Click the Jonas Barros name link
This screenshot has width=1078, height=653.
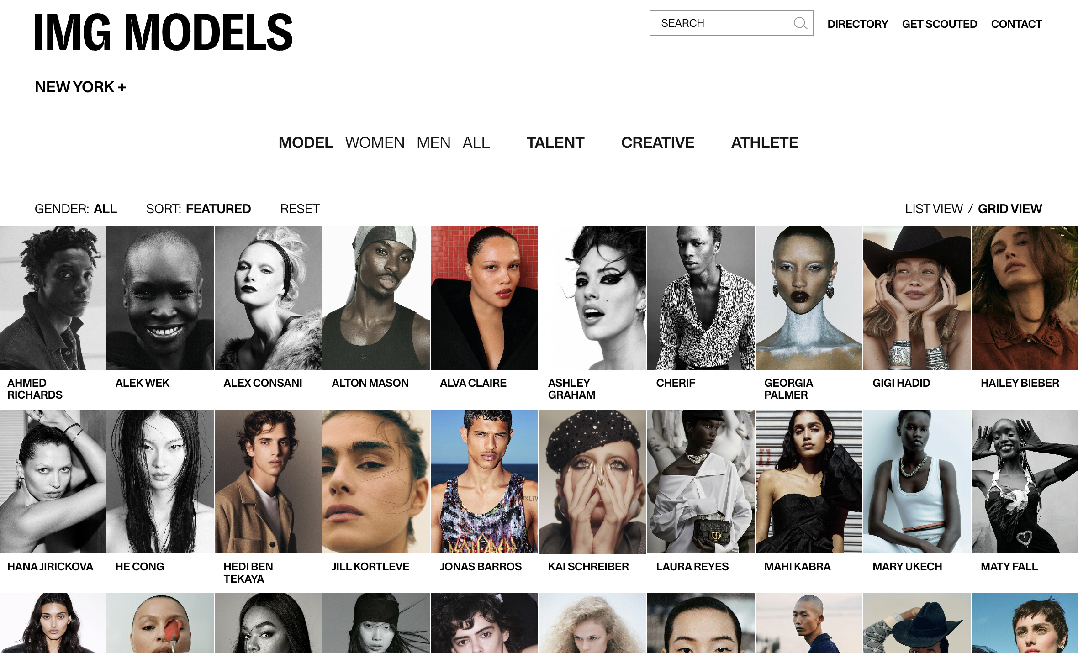[481, 567]
